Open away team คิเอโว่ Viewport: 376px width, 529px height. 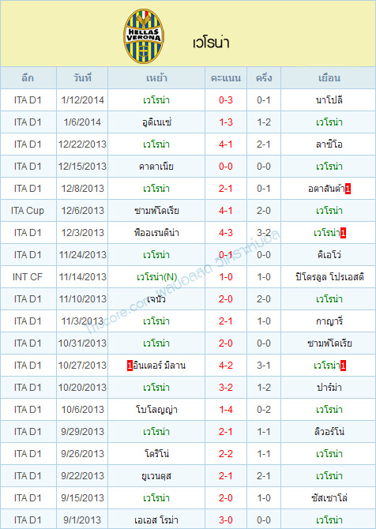tap(329, 255)
